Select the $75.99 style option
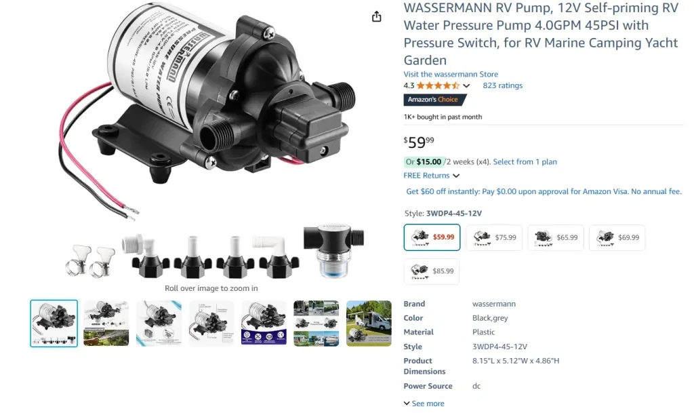694x413 pixels. click(x=494, y=237)
